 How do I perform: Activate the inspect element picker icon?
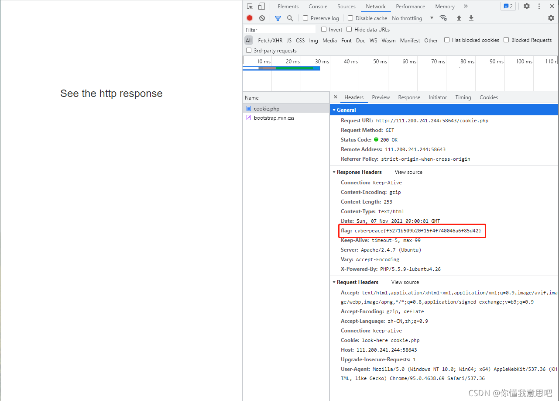[x=250, y=6]
